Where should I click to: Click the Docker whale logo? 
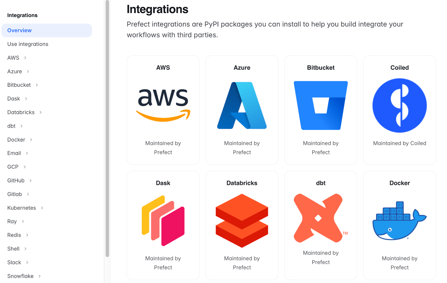400,221
